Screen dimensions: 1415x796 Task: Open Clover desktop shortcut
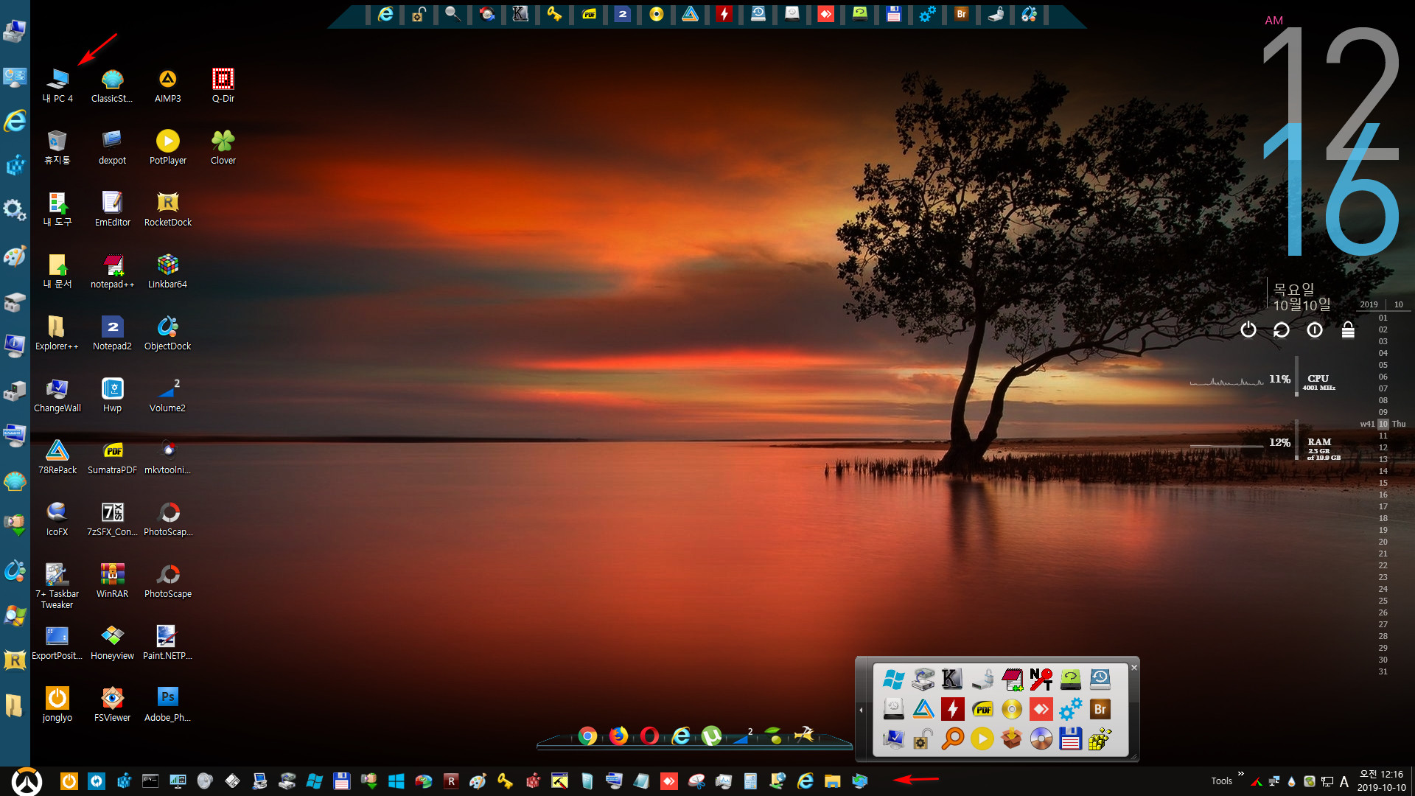pyautogui.click(x=223, y=147)
